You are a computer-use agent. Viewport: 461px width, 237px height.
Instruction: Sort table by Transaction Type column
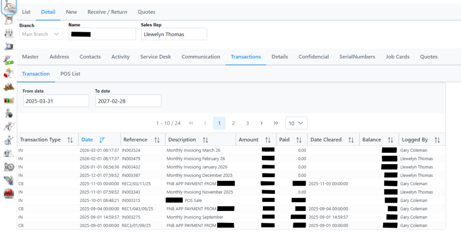pos(70,140)
